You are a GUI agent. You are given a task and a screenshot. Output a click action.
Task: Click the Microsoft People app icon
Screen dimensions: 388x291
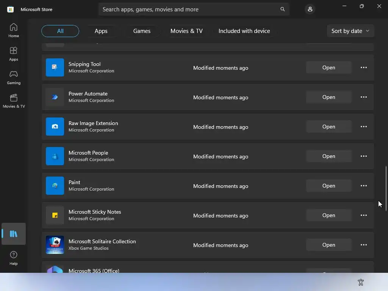tap(55, 156)
